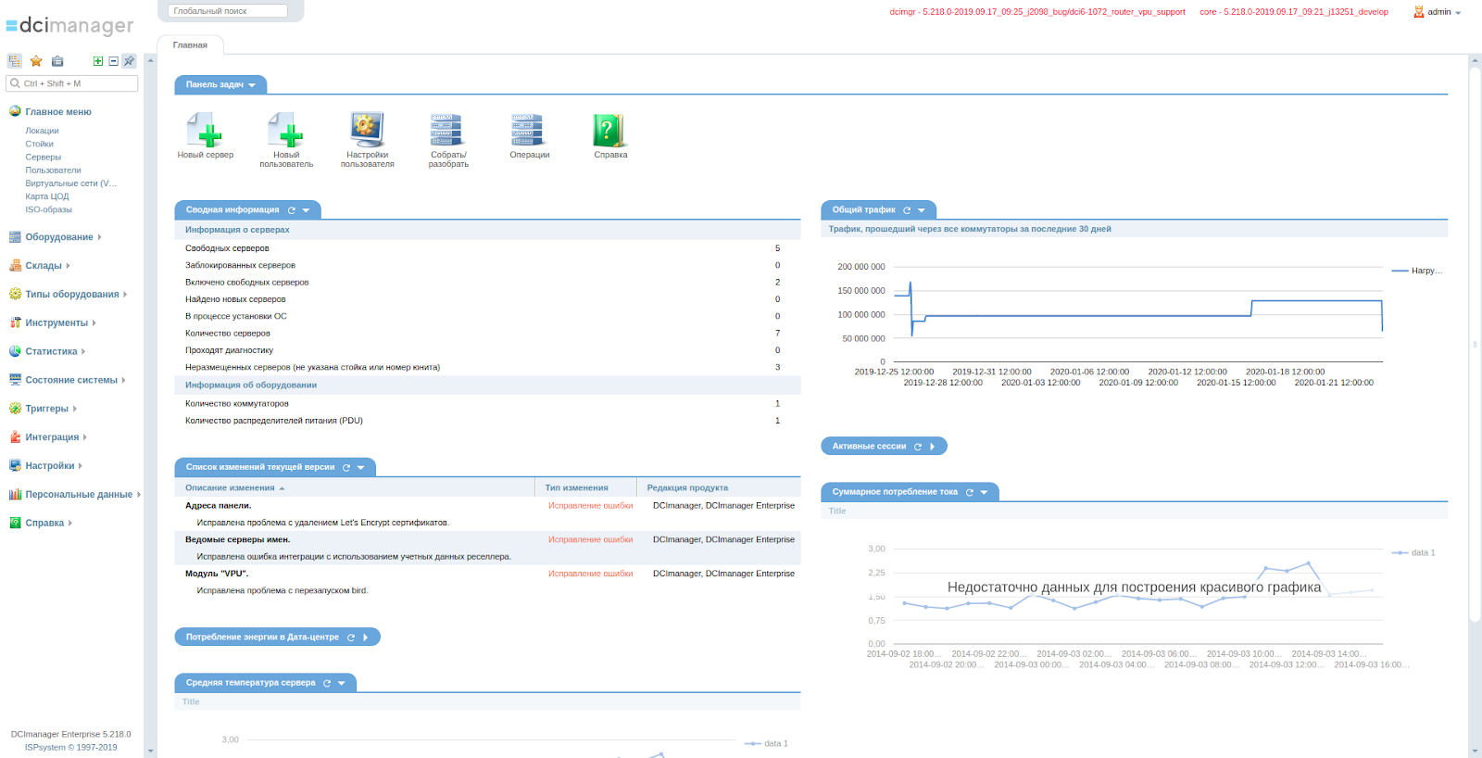The image size is (1482, 758).
Task: Open the Operations icon
Action: tap(530, 135)
